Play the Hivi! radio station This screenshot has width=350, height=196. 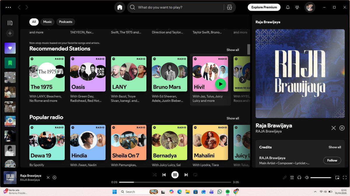coord(221,84)
